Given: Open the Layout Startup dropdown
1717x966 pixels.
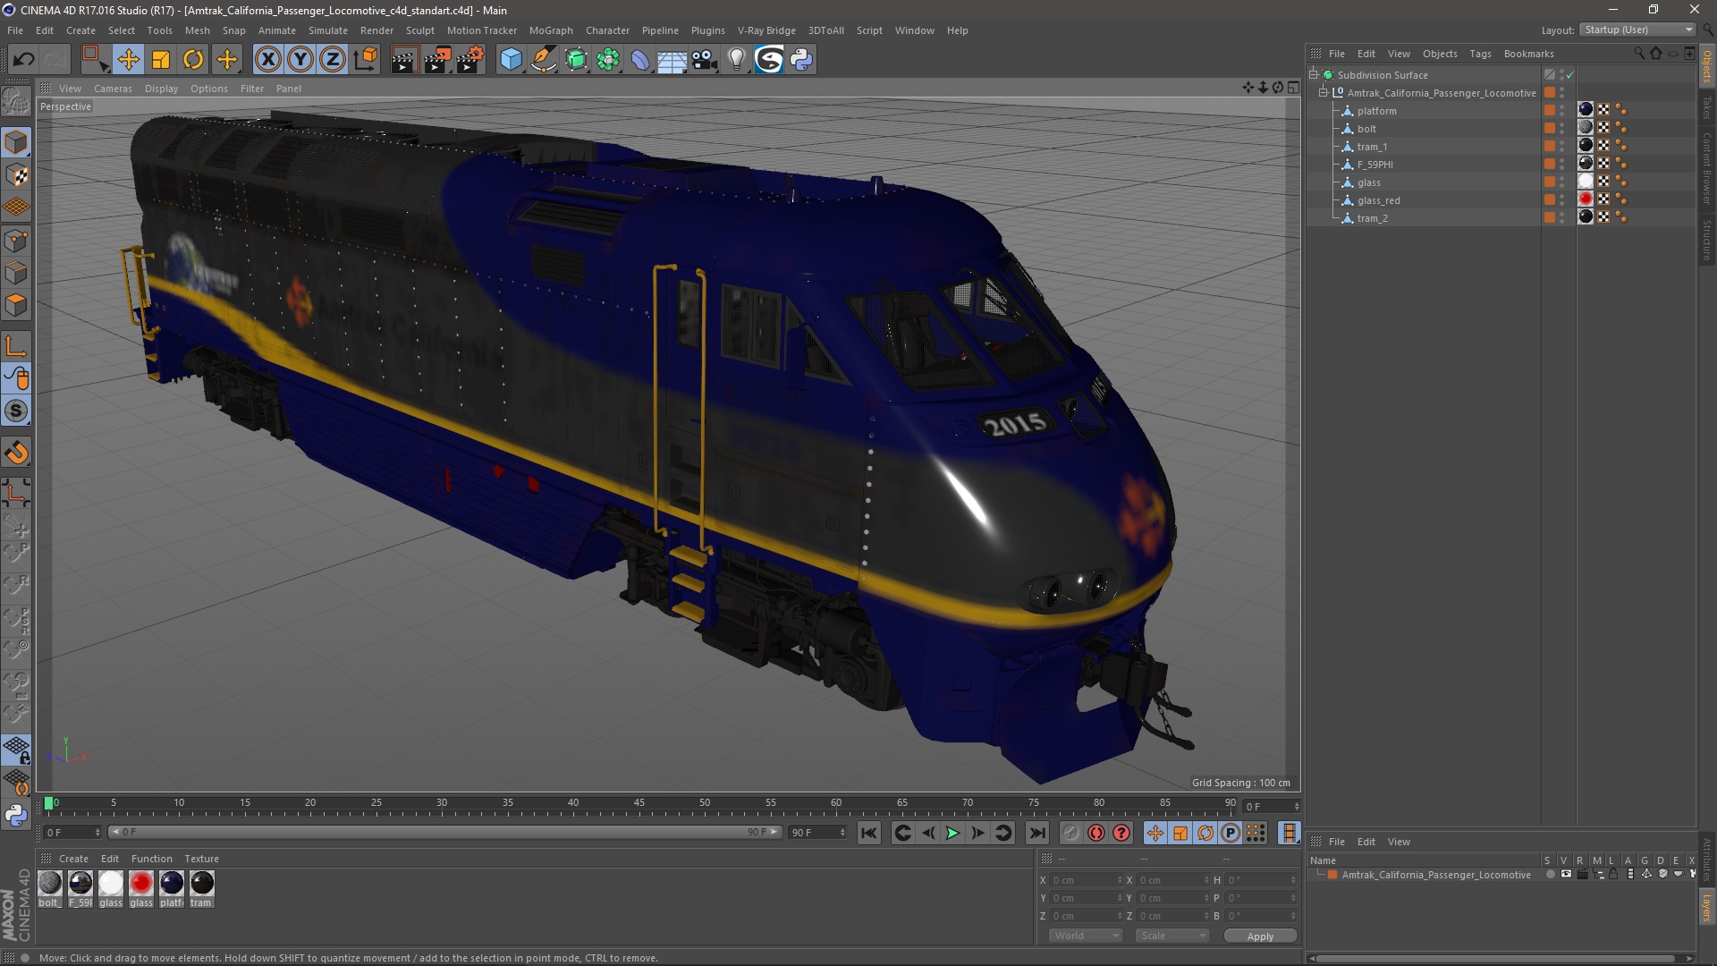Looking at the screenshot, I should click(x=1638, y=30).
